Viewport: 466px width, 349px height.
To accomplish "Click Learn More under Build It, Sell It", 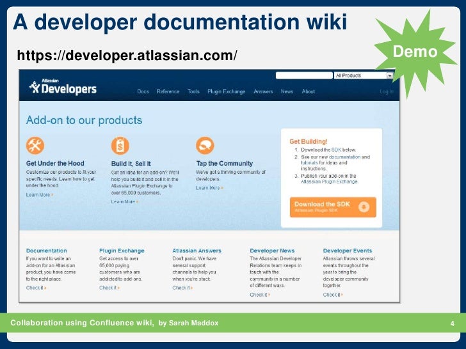I will click(x=125, y=202).
